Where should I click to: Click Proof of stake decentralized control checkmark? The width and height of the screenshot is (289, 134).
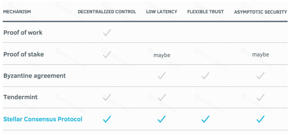click(107, 54)
